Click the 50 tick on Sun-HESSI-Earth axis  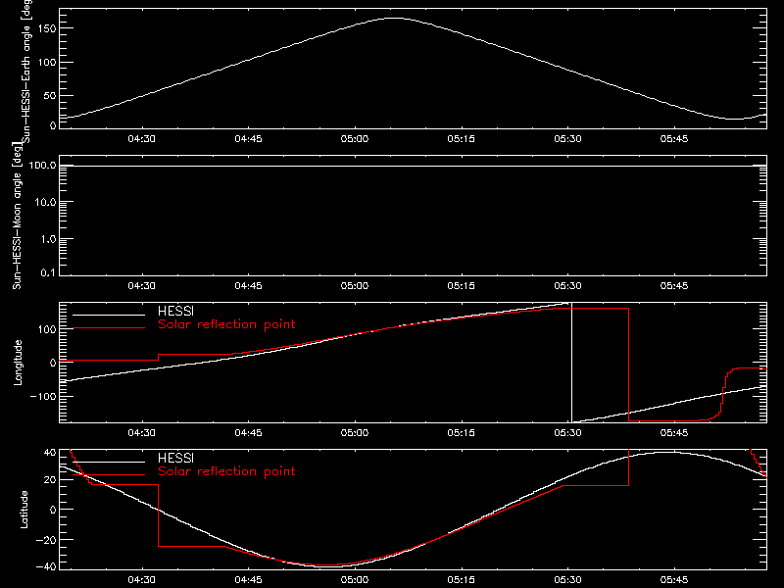50,95
